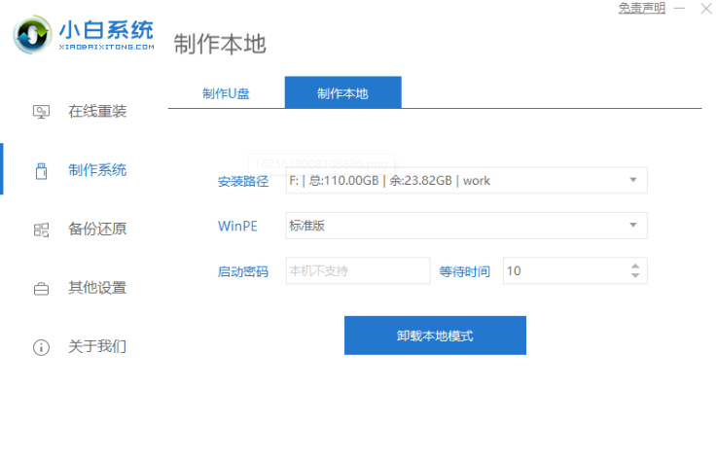The width and height of the screenshot is (717, 460).
Task: Click the 启动密码 label
Action: point(243,271)
